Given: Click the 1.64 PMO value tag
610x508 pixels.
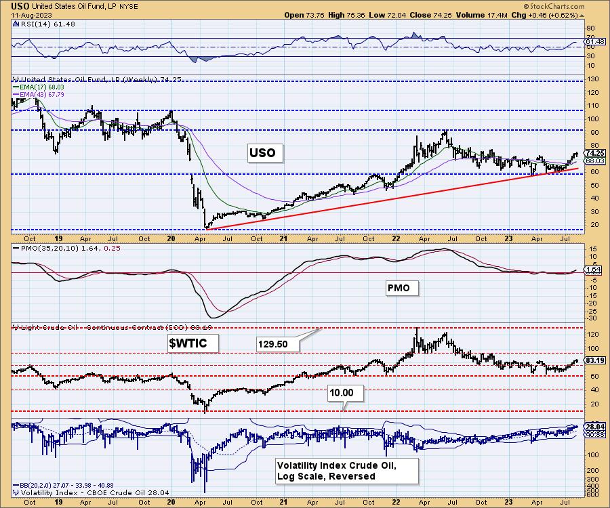Looking at the screenshot, I should [x=593, y=270].
